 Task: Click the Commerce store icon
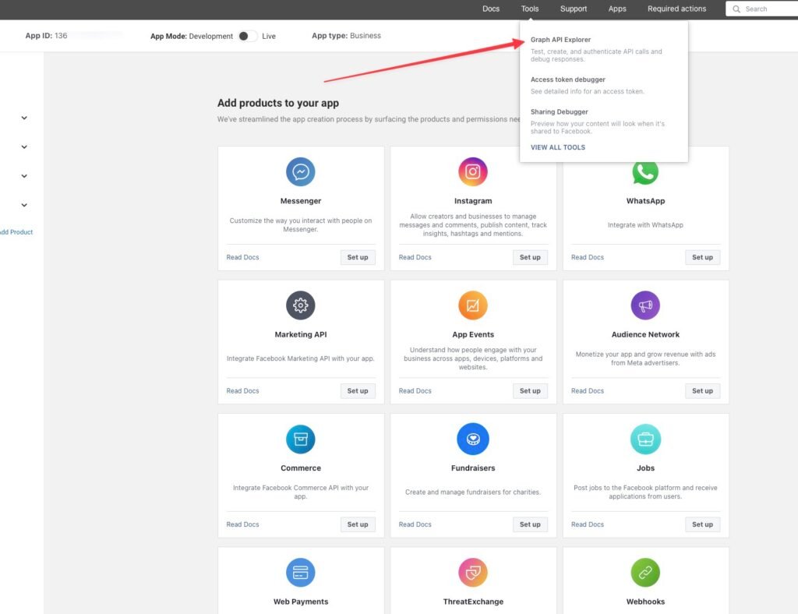coord(300,439)
